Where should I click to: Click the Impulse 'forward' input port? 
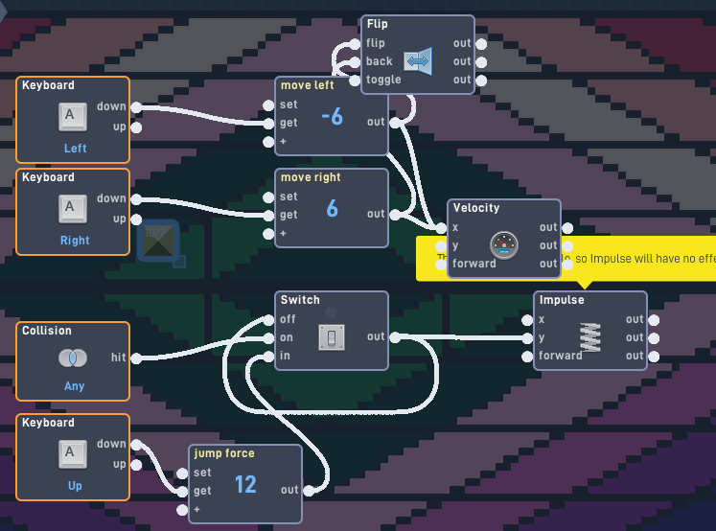(527, 357)
